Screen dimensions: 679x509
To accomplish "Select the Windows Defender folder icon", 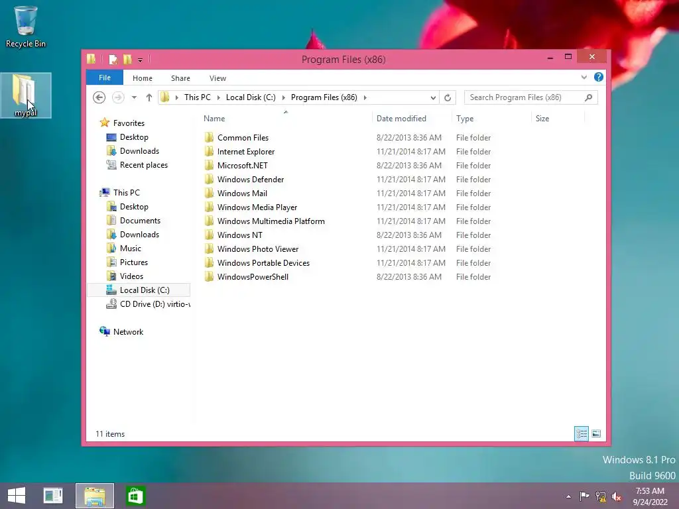I will pos(209,179).
